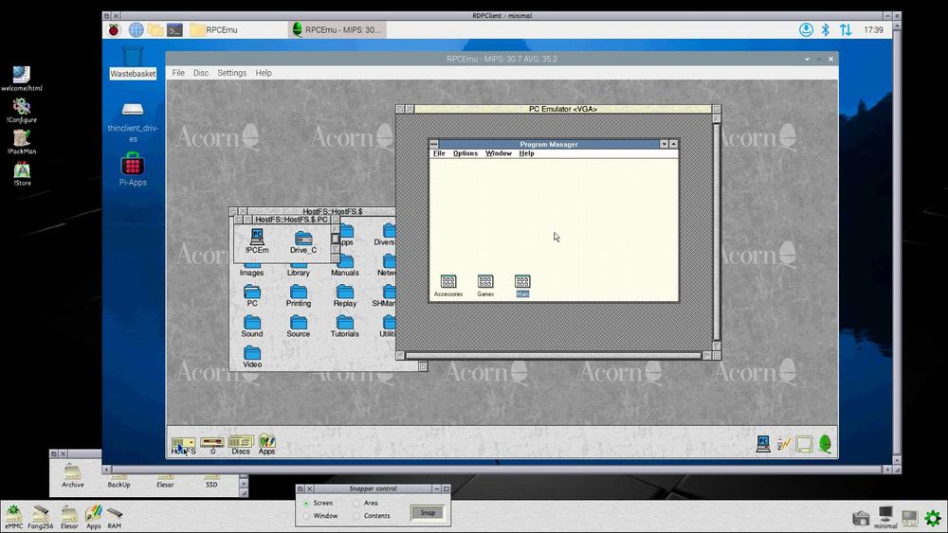Screen dimensions: 948x533
Task: Open the Tutorials folder in HostFS window
Action: coord(345,326)
